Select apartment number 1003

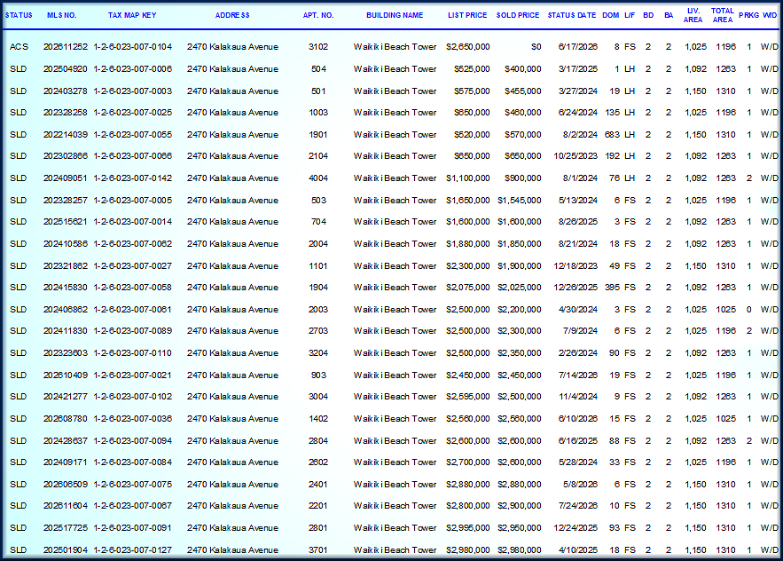click(318, 113)
